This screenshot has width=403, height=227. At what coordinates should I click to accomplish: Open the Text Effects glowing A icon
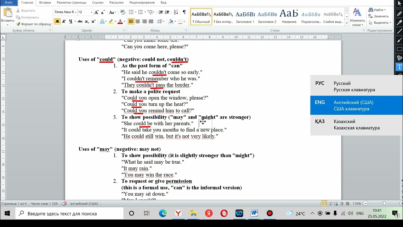[x=102, y=21]
